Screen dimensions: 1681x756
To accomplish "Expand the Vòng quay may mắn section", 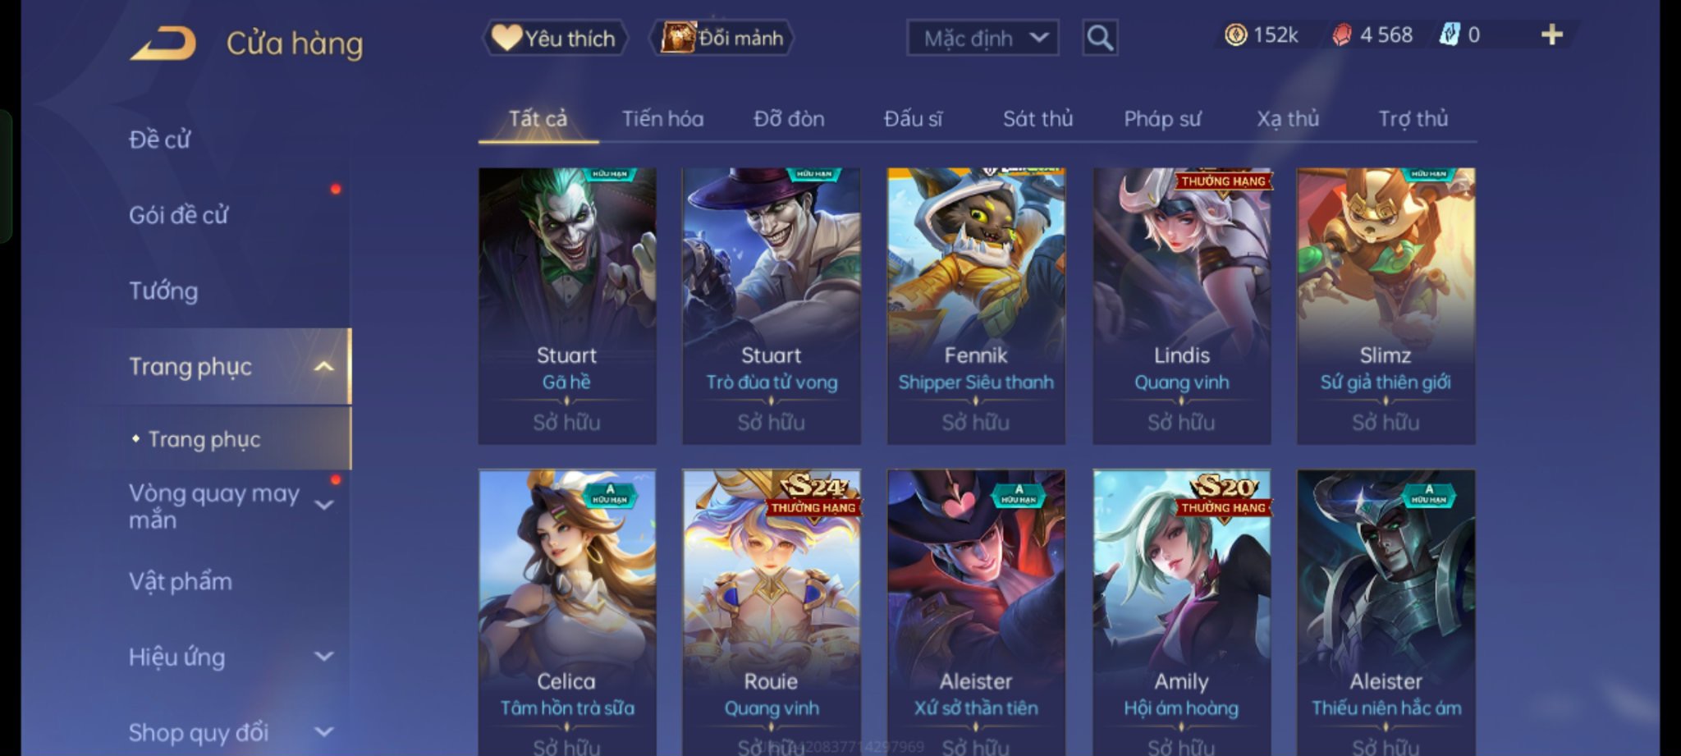I will [x=324, y=505].
